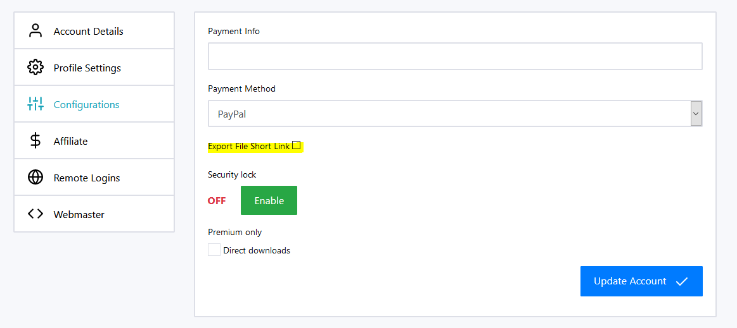Image resolution: width=737 pixels, height=328 pixels.
Task: Focus the Payment Info text field
Action: coord(454,56)
